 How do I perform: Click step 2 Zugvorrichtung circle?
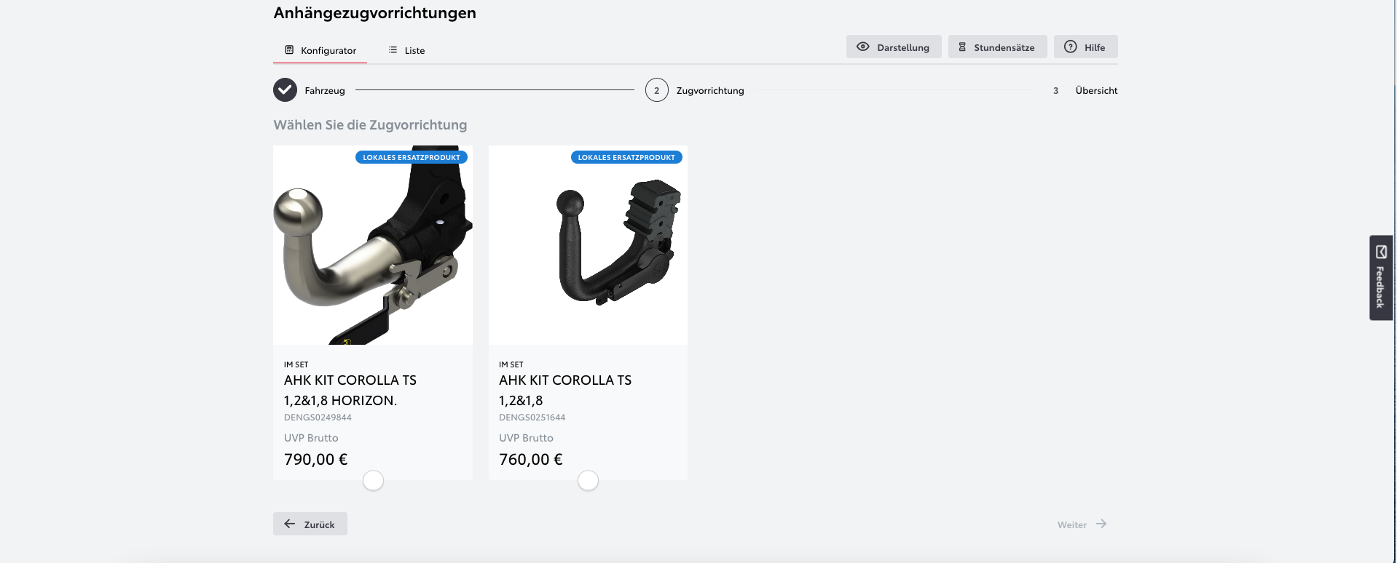pos(656,90)
